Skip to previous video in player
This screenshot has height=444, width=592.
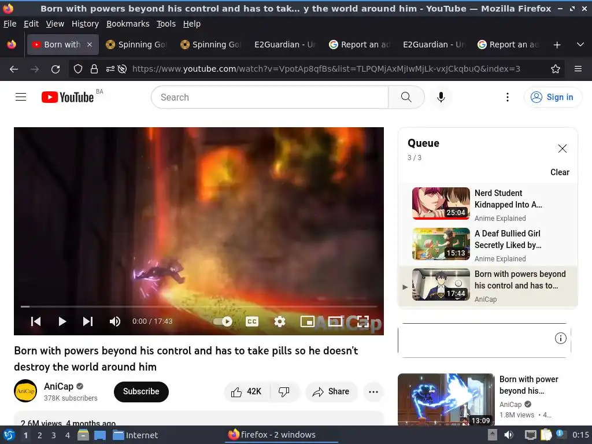[x=36, y=321]
